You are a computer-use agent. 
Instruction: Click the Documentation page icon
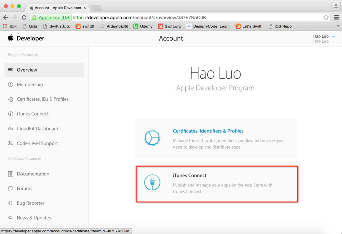click(x=10, y=174)
